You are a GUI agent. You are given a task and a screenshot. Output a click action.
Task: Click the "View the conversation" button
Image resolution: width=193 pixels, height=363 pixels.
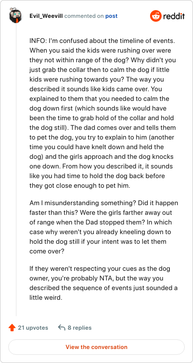(x=96, y=347)
